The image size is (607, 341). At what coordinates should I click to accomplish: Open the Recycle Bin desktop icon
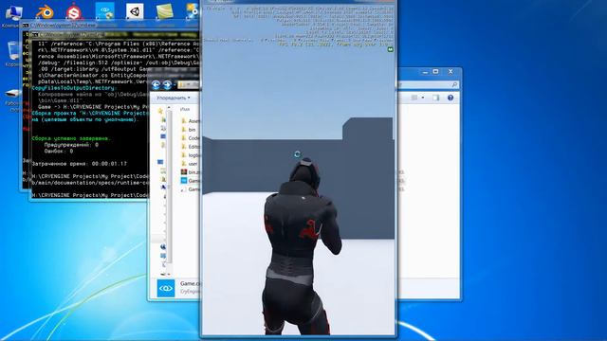(13, 50)
